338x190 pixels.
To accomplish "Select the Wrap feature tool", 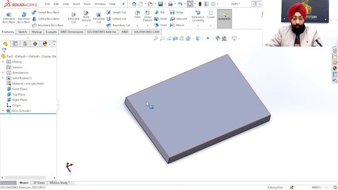I will pyautogui.click(x=176, y=12).
